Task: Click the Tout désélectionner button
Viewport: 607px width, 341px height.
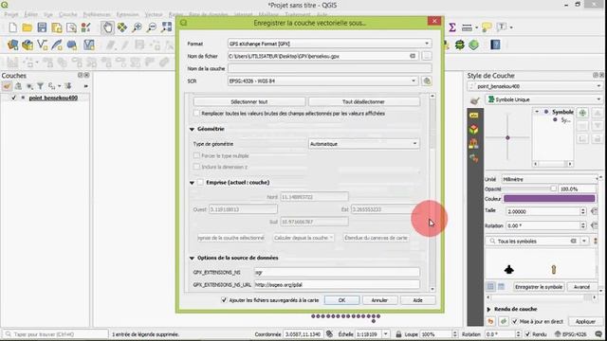Action: pos(363,101)
